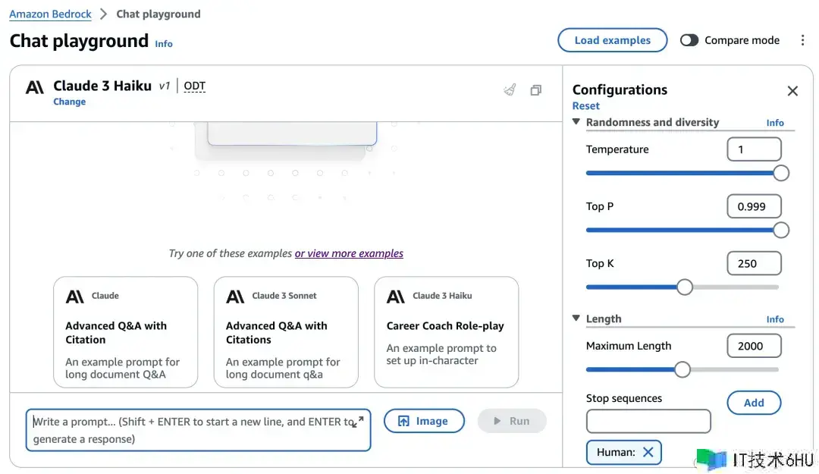
Task: Click the Reset configurations link
Action: 585,106
